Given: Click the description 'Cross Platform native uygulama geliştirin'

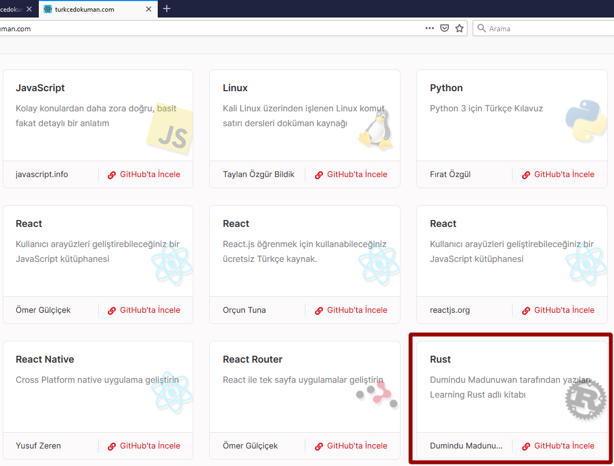Looking at the screenshot, I should [97, 380].
